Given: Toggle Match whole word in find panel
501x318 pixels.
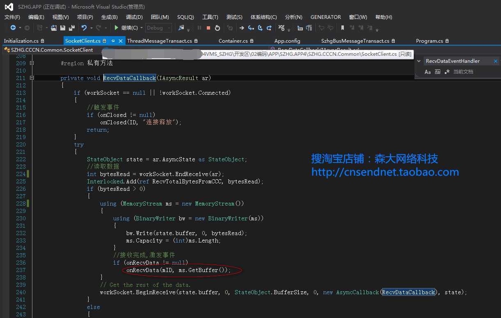Looking at the screenshot, I should click(437, 71).
